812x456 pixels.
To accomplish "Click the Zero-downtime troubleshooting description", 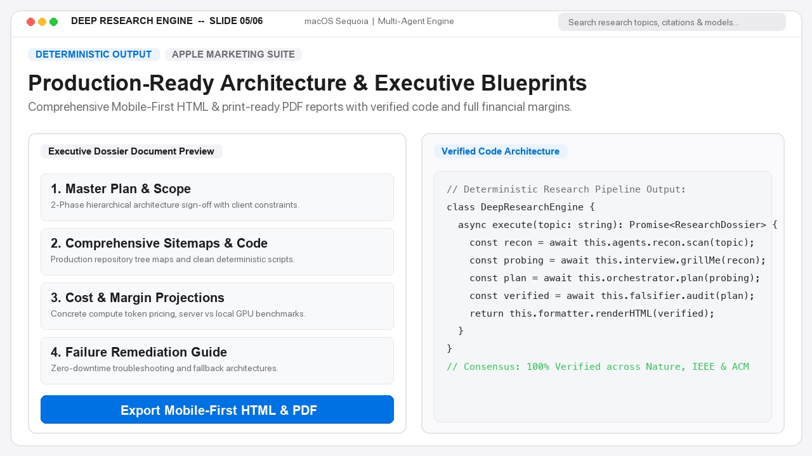I will [x=164, y=369].
